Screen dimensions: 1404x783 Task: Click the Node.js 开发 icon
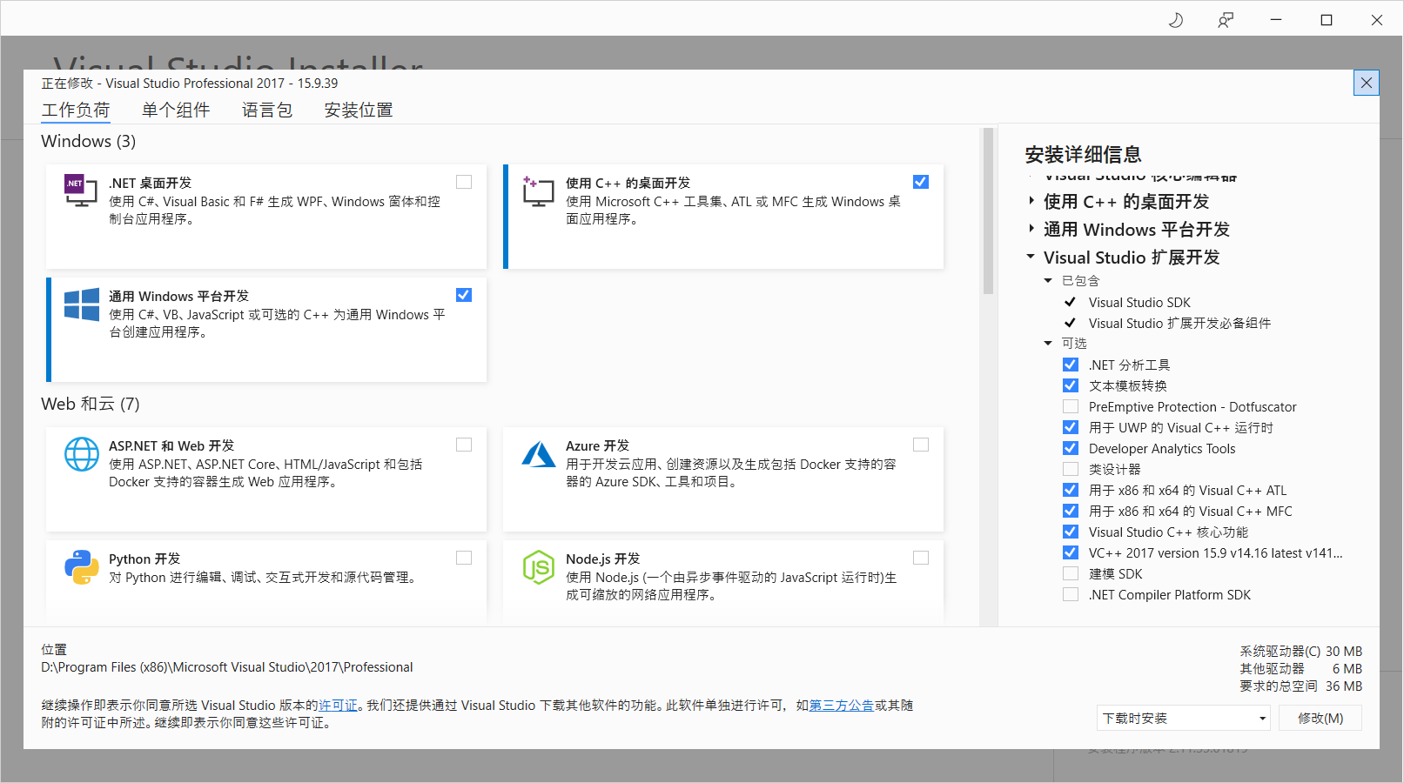pos(538,567)
